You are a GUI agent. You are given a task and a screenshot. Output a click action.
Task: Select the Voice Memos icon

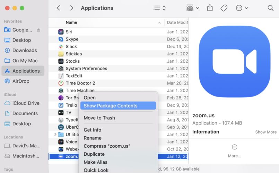[61, 142]
